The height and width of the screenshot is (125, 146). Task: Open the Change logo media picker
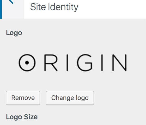[x=70, y=98]
